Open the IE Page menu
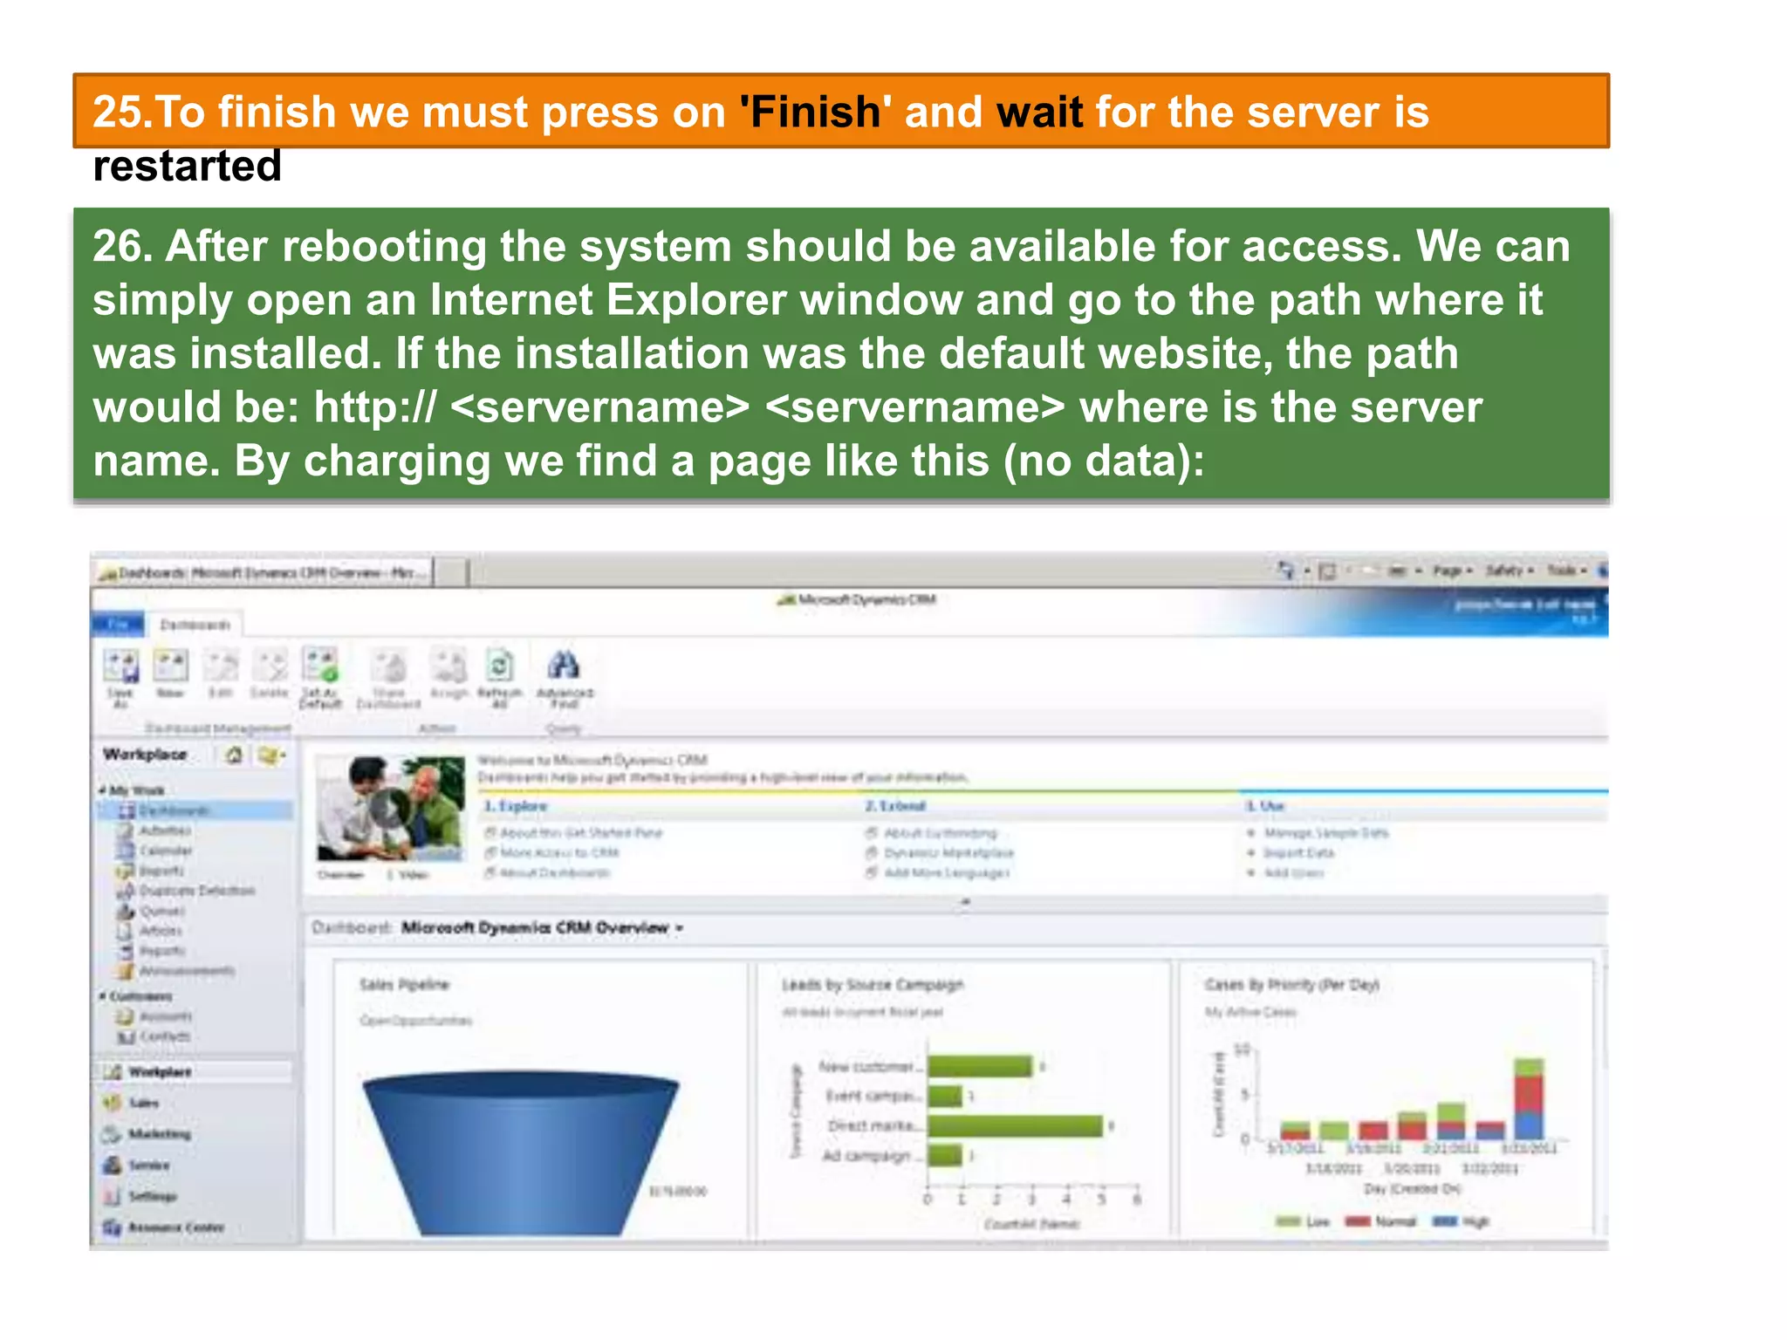1787x1340 pixels. coord(1453,571)
